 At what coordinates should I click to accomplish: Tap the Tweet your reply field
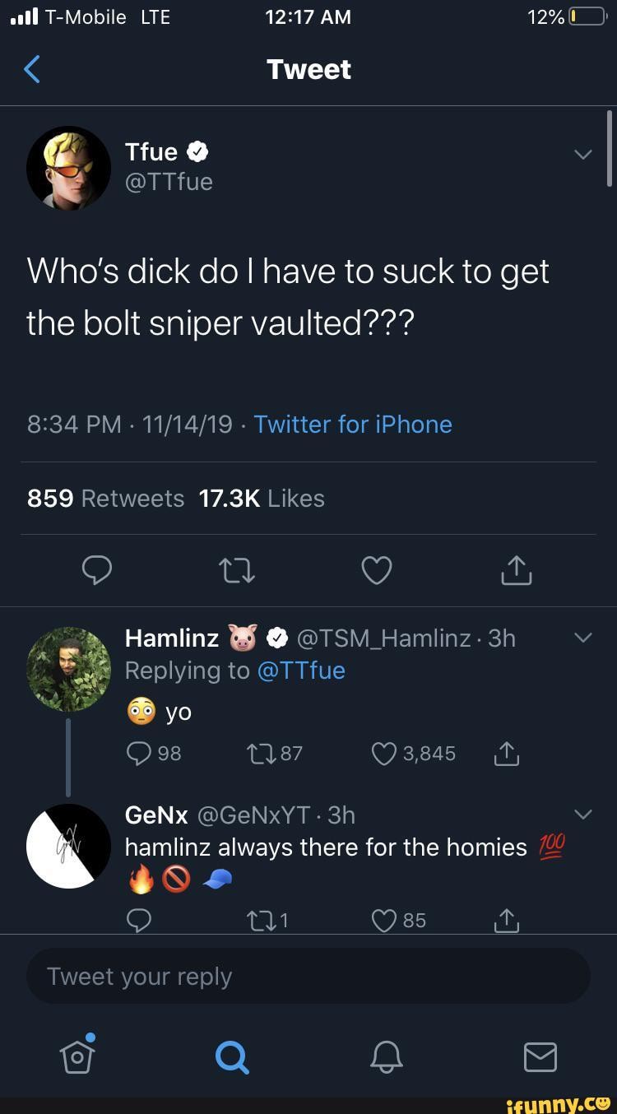pyautogui.click(x=308, y=976)
